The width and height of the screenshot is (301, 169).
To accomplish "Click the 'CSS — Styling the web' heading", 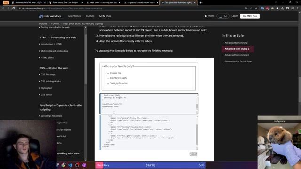I will [54, 68].
